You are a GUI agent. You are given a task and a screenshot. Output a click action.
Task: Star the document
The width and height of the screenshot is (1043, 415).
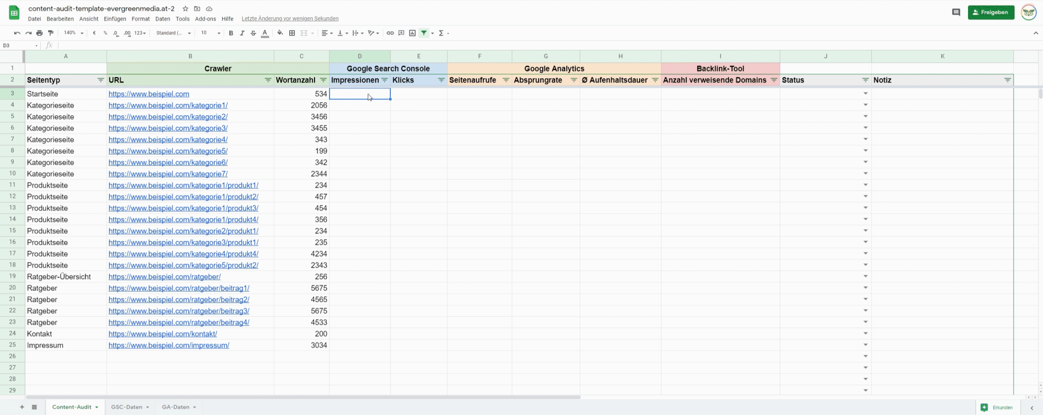coord(185,9)
